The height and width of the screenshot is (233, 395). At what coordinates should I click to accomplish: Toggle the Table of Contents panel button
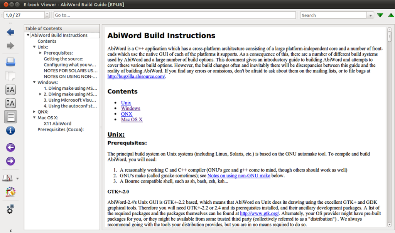10,117
